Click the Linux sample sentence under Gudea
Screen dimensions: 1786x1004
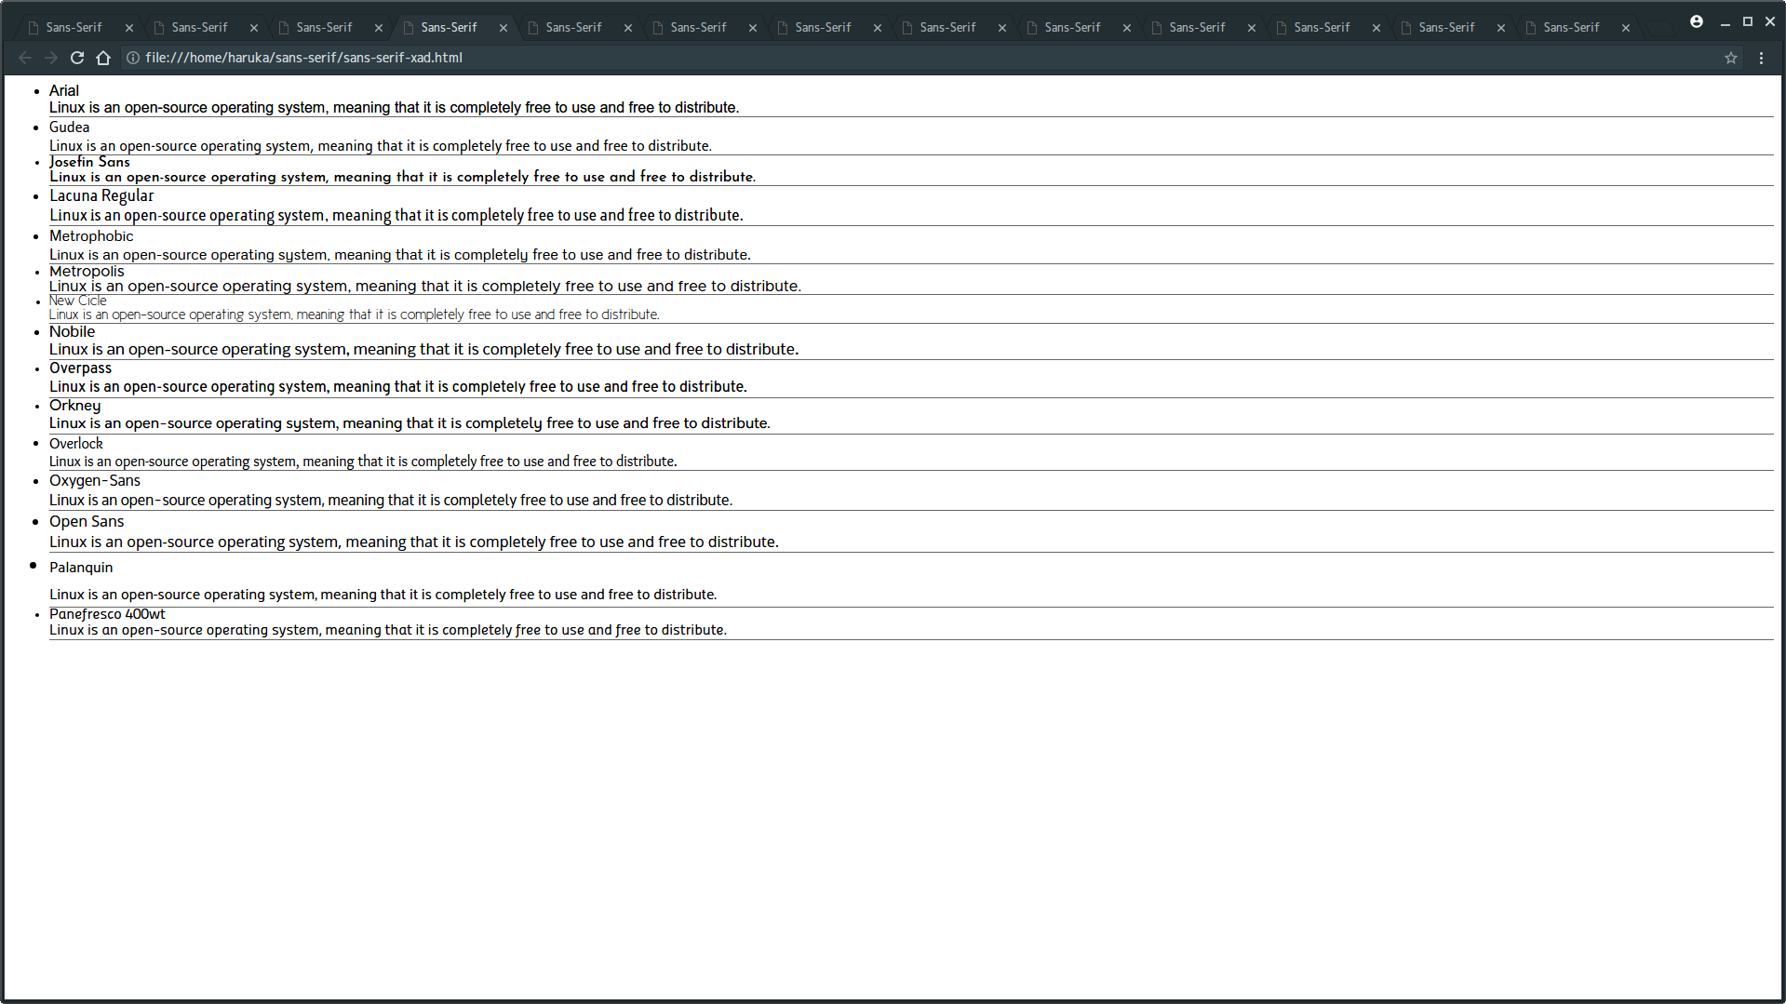coord(381,146)
